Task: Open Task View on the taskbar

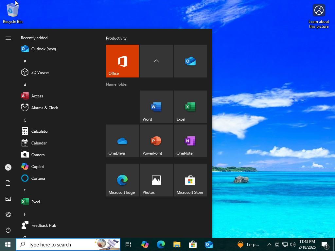Action: click(128, 244)
